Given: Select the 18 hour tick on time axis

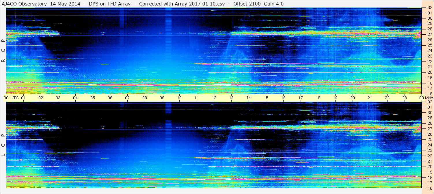Looking at the screenshot, I should coord(318,98).
